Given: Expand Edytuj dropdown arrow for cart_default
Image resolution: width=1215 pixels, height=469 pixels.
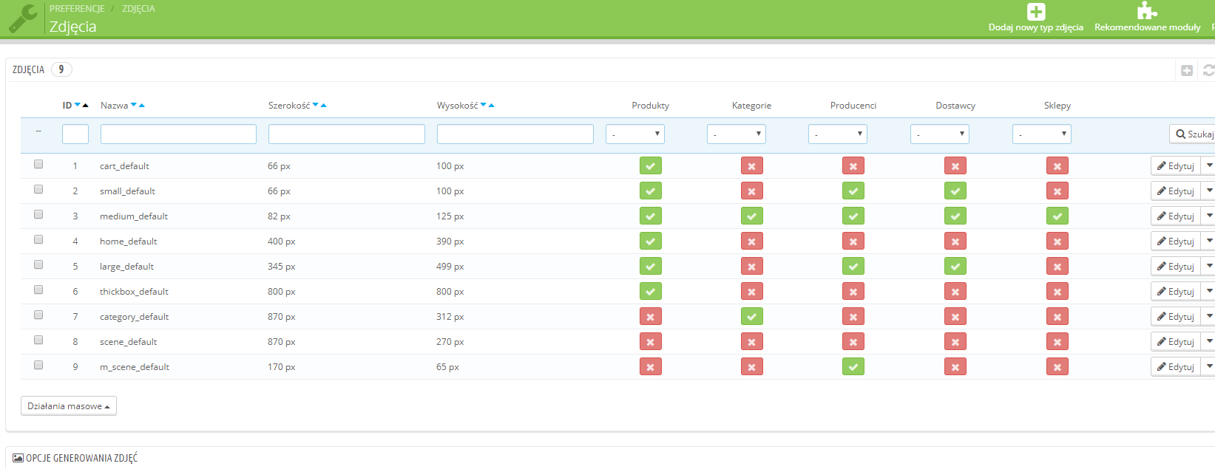Looking at the screenshot, I should (1209, 166).
